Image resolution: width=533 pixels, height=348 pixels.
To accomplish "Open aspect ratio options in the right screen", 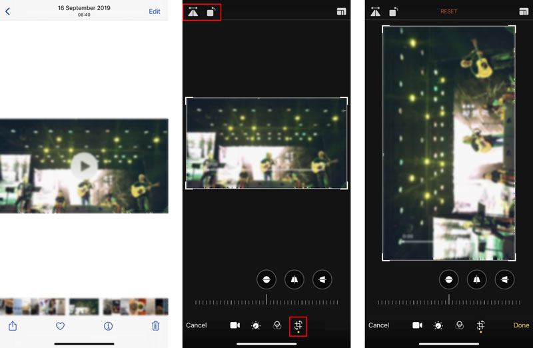I will pyautogui.click(x=524, y=11).
